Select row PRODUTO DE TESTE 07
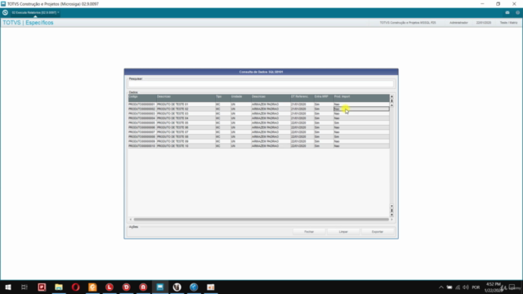The image size is (523, 294). (x=259, y=132)
